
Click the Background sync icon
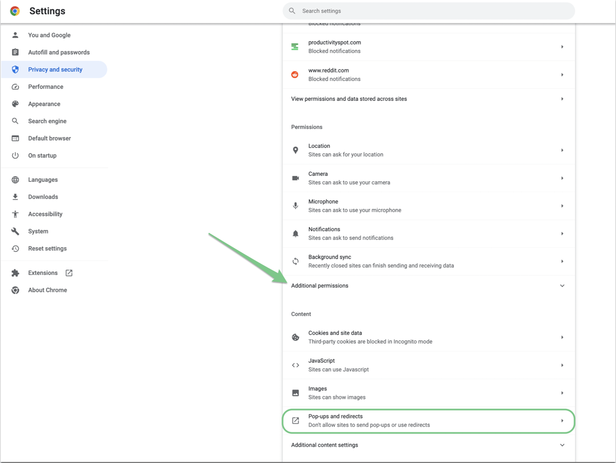coord(296,261)
